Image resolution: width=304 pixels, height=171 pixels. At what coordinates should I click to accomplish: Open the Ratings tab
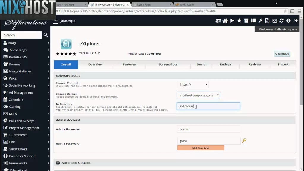[226, 64]
